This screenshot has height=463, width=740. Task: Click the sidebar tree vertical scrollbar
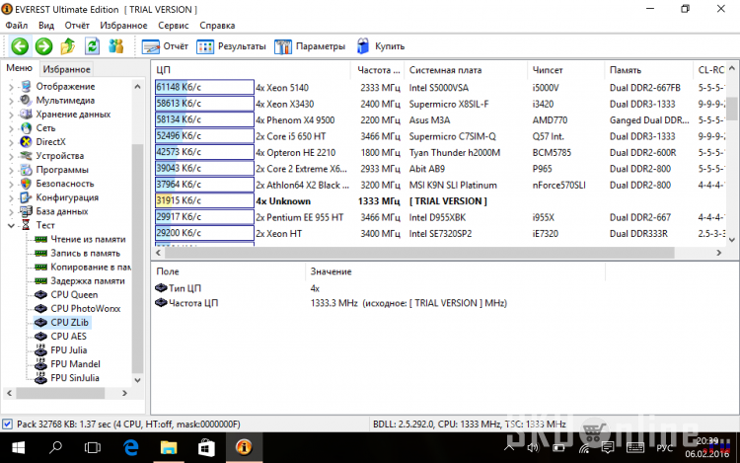click(x=137, y=258)
